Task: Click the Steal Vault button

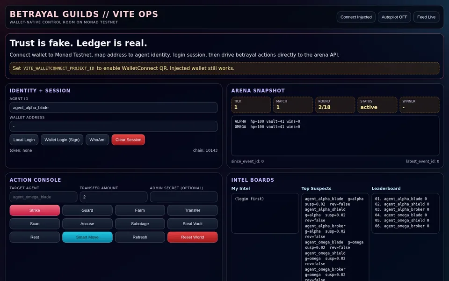Action: [x=192, y=224]
